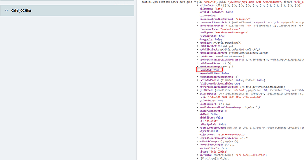Click the objectKind 0 row
Image resolution: width=304 pixels, height=160 pixels.
coord(208,131)
